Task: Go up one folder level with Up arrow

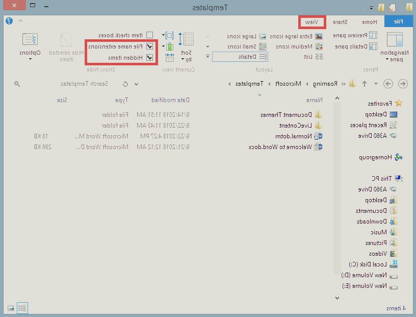Action: coord(364,84)
